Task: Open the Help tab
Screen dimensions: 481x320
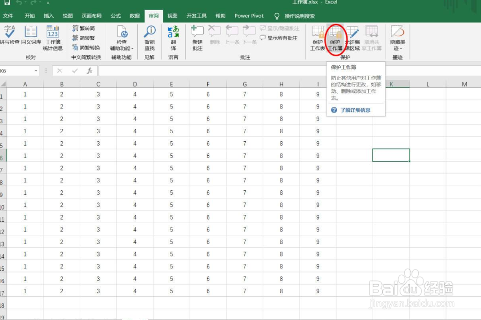Action: pos(220,16)
